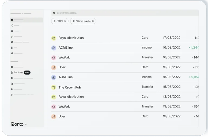The image size is (208, 137).
Task: Open the truck icon in the sidebar
Action: [x=12, y=42]
